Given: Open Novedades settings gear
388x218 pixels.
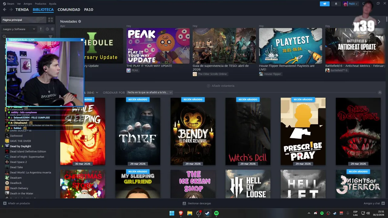Looking at the screenshot, I should (x=80, y=21).
